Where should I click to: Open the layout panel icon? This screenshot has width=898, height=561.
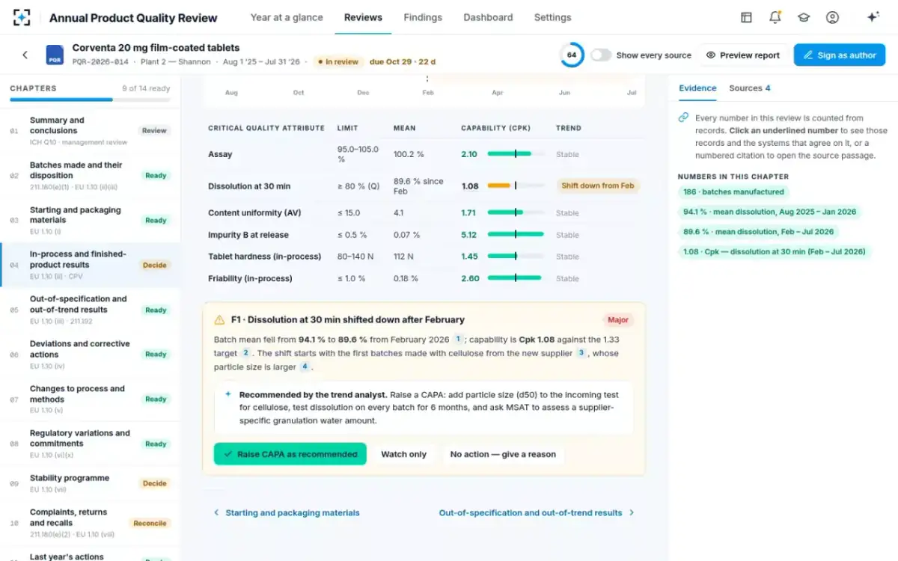pyautogui.click(x=746, y=17)
